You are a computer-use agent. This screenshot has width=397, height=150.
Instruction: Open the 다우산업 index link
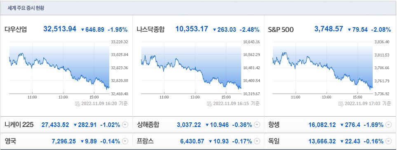tap(16, 30)
